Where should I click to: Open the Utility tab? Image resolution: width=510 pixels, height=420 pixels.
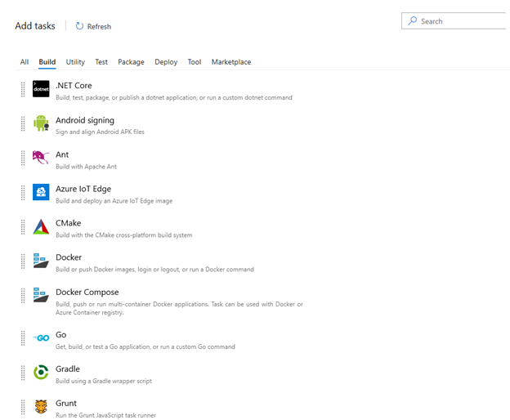(x=75, y=62)
